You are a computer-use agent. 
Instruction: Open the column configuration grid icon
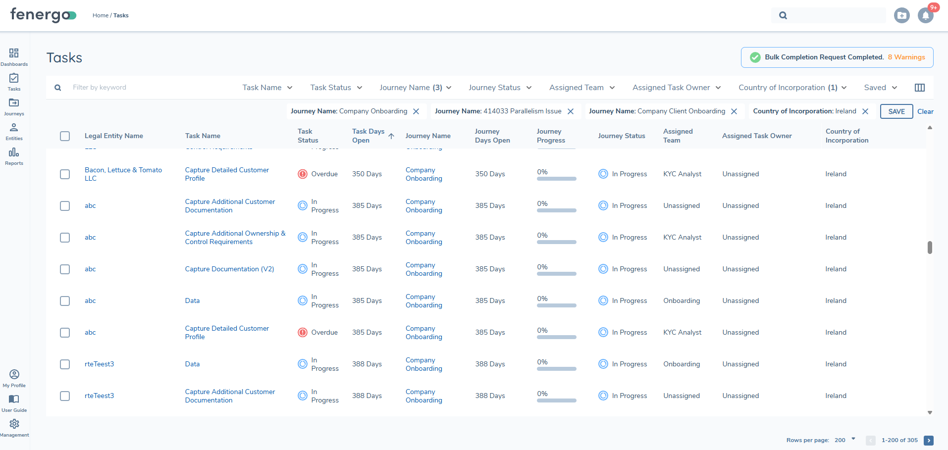pyautogui.click(x=920, y=87)
